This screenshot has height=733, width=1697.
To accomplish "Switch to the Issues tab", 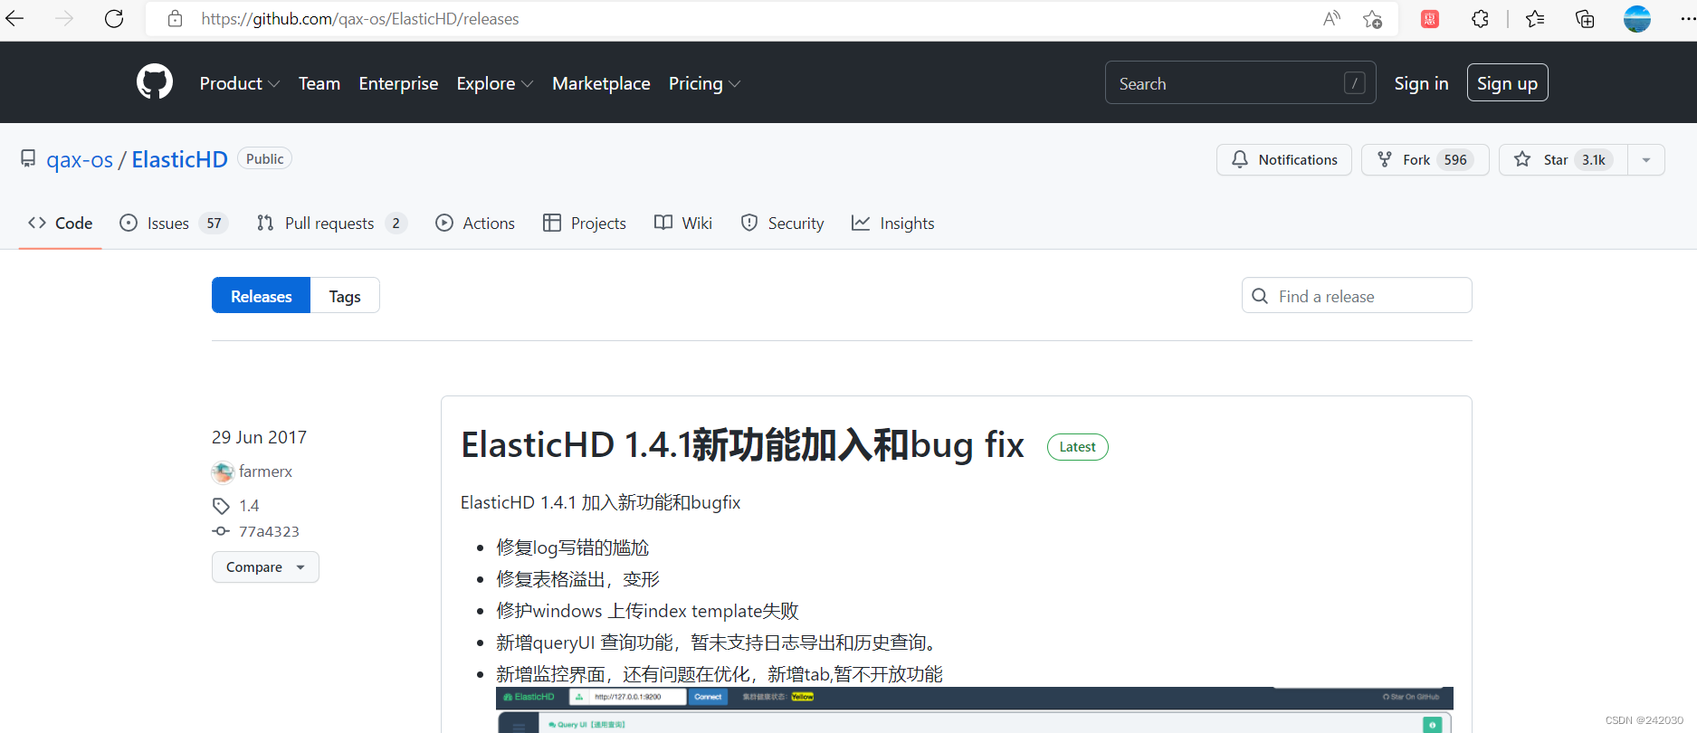I will (x=174, y=223).
